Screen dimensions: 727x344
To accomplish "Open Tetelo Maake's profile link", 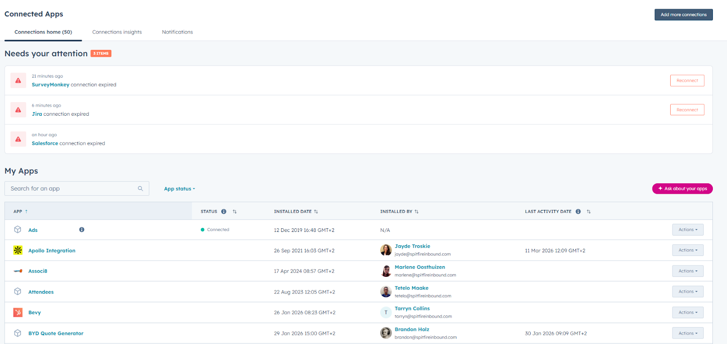I will 412,288.
